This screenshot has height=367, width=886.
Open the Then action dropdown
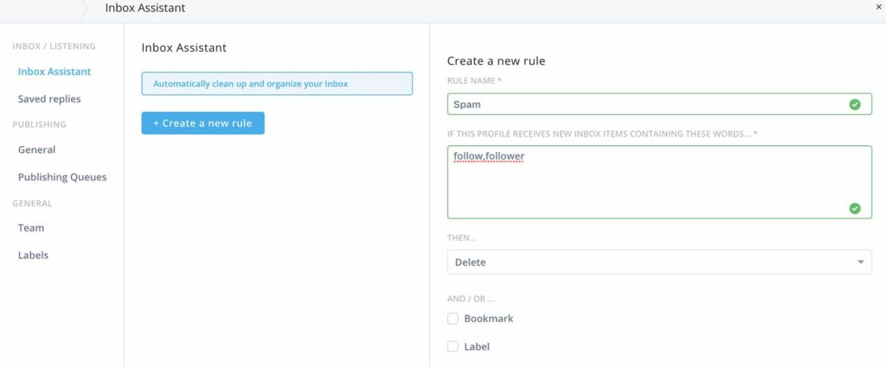tap(658, 262)
